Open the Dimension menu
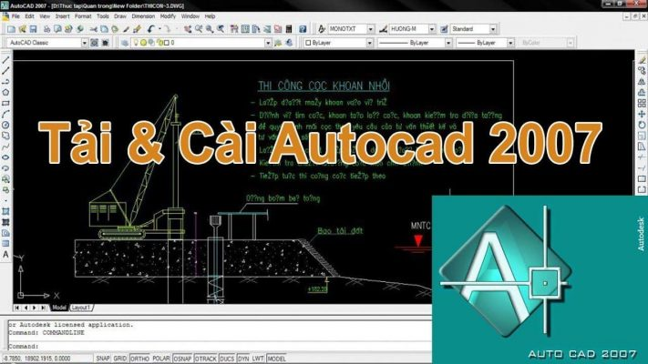 click(143, 16)
